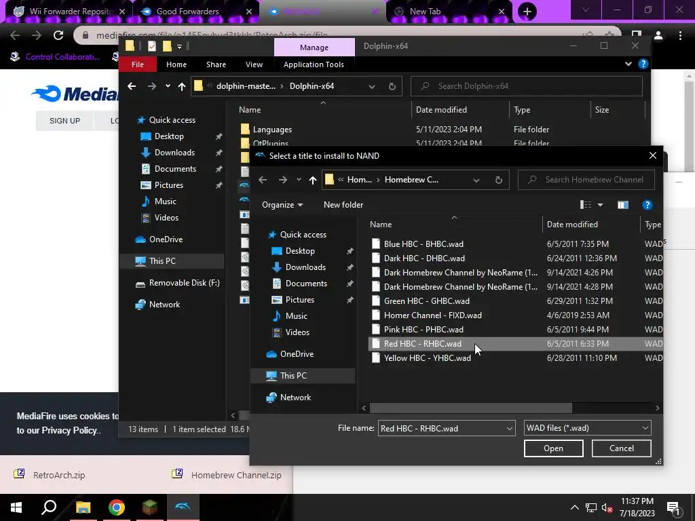Image resolution: width=695 pixels, height=521 pixels.
Task: Open the Minecraft taskbar icon
Action: (x=149, y=507)
